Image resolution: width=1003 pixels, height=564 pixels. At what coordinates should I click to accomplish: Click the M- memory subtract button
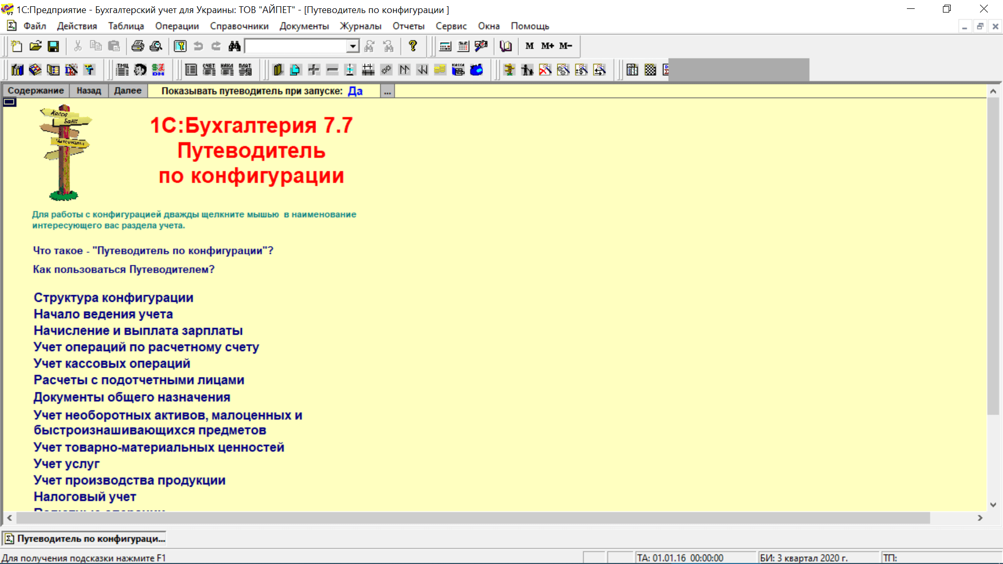pyautogui.click(x=566, y=46)
